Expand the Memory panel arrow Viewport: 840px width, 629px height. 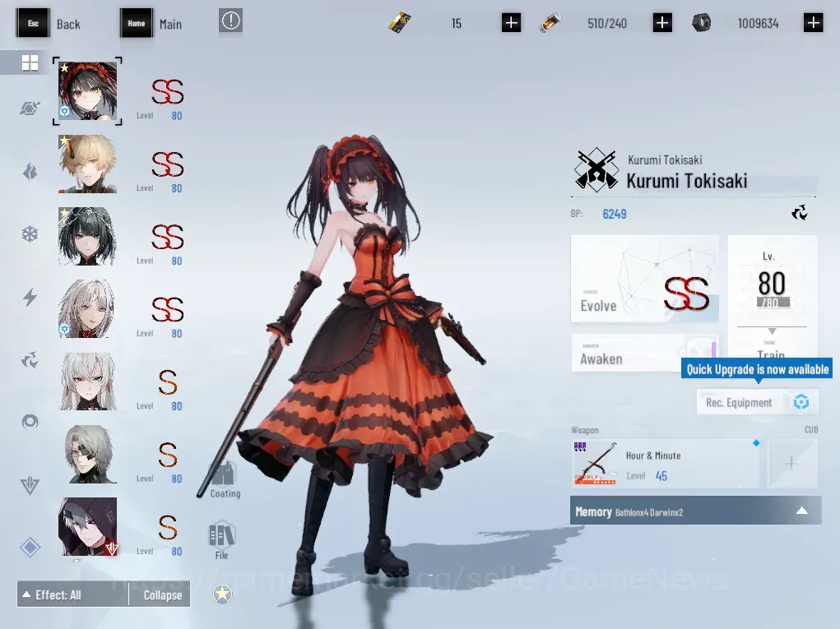coord(801,511)
